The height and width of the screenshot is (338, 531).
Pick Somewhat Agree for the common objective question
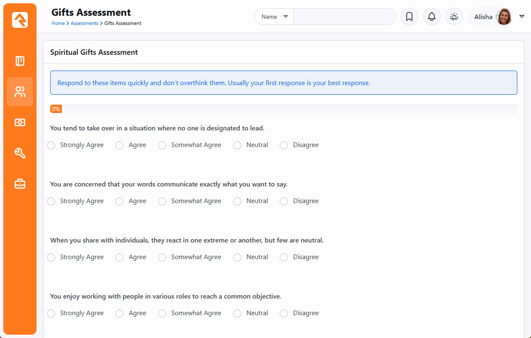[162, 314]
